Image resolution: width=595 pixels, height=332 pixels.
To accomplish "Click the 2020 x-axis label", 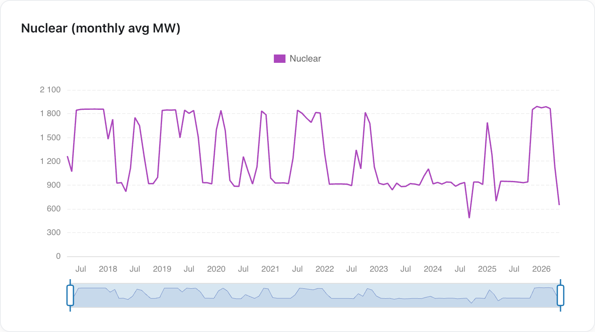I will coord(216,269).
